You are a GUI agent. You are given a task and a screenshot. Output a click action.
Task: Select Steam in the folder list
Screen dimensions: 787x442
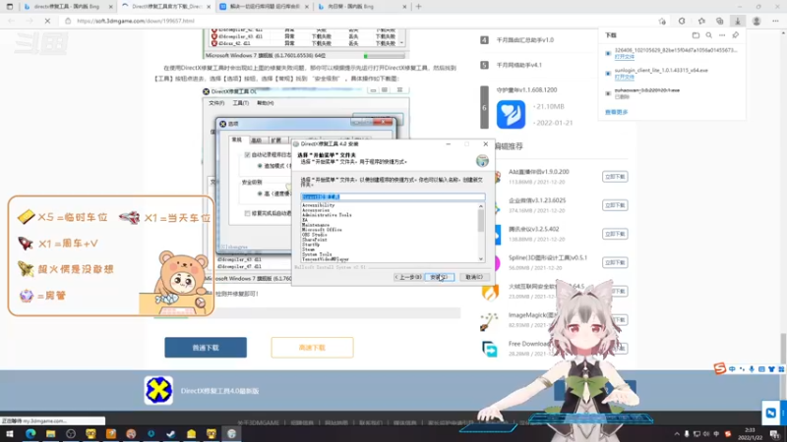point(309,249)
